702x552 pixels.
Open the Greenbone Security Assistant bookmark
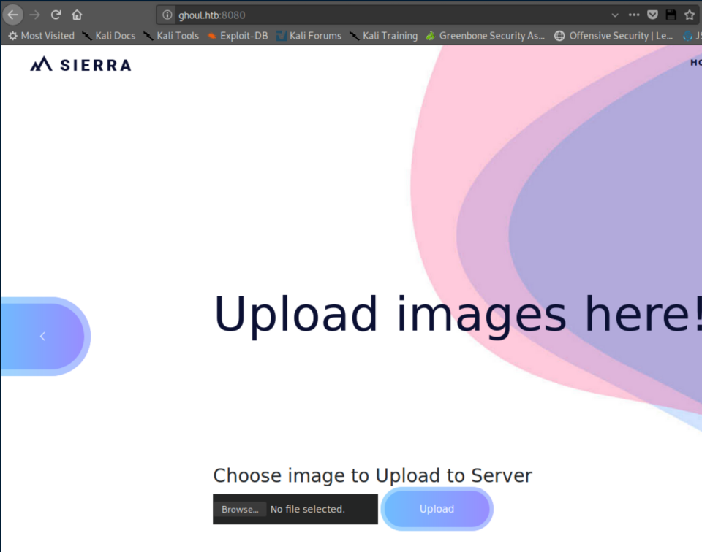pyautogui.click(x=486, y=36)
